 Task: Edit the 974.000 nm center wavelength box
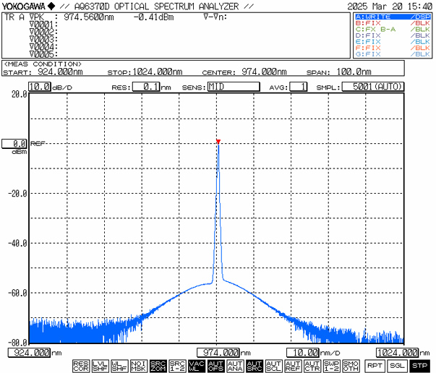pyautogui.click(x=218, y=353)
